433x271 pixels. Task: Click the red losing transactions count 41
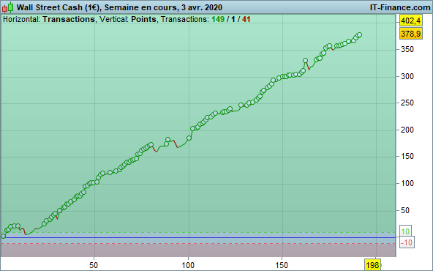click(x=246, y=19)
